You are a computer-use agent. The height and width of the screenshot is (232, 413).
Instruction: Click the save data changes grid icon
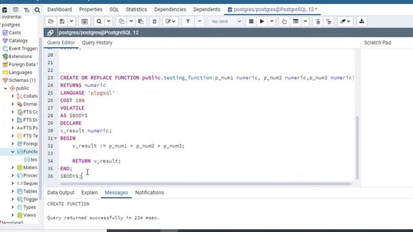85,21
